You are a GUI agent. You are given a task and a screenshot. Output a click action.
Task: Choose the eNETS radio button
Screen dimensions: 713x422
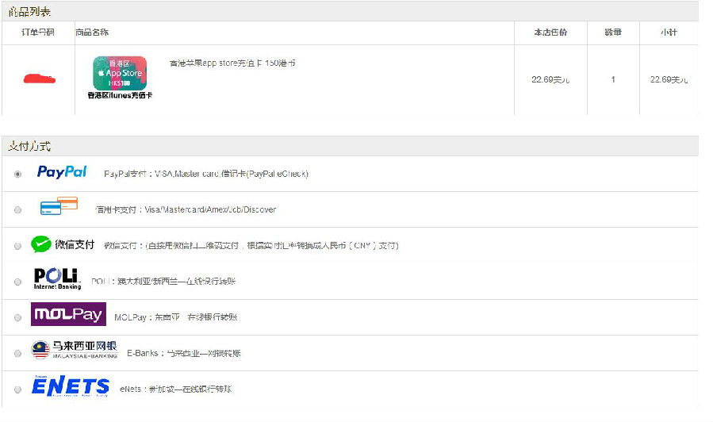click(17, 389)
